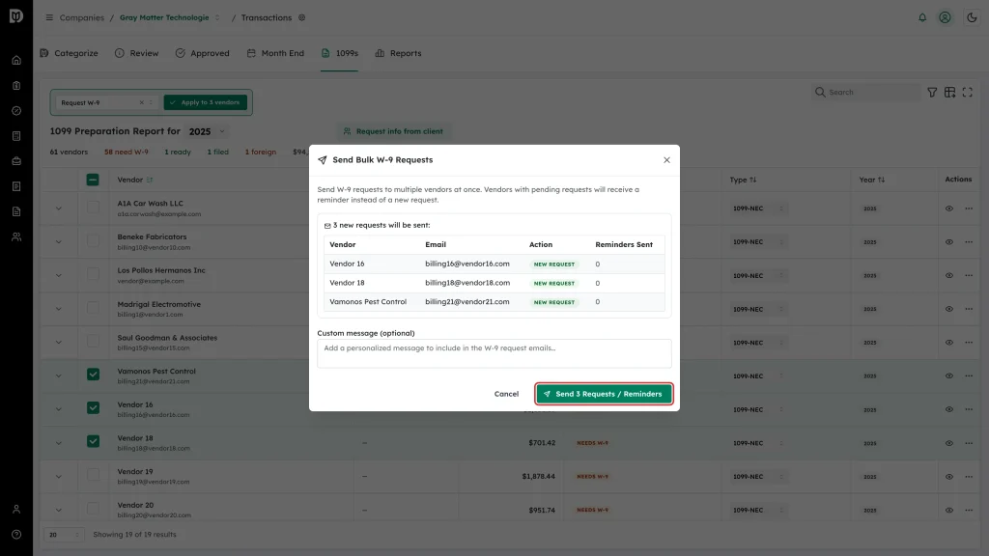
Task: Click the app logo in sidebar
Action: [16, 15]
